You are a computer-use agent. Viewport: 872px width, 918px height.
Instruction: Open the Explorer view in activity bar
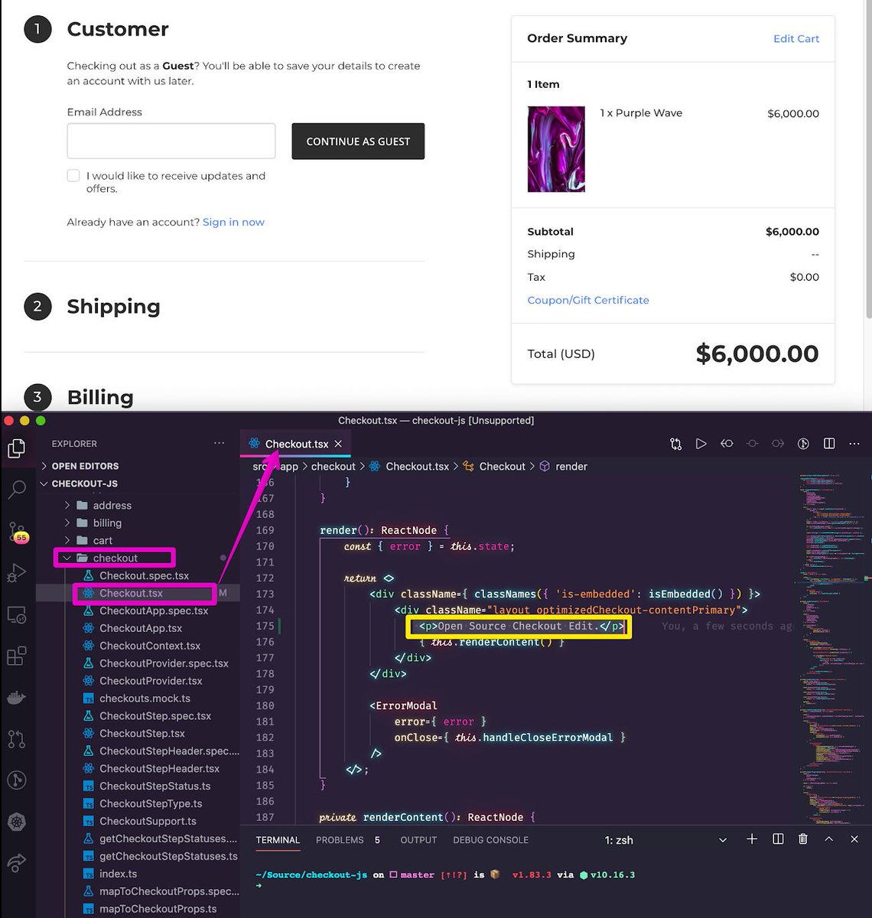[x=17, y=448]
